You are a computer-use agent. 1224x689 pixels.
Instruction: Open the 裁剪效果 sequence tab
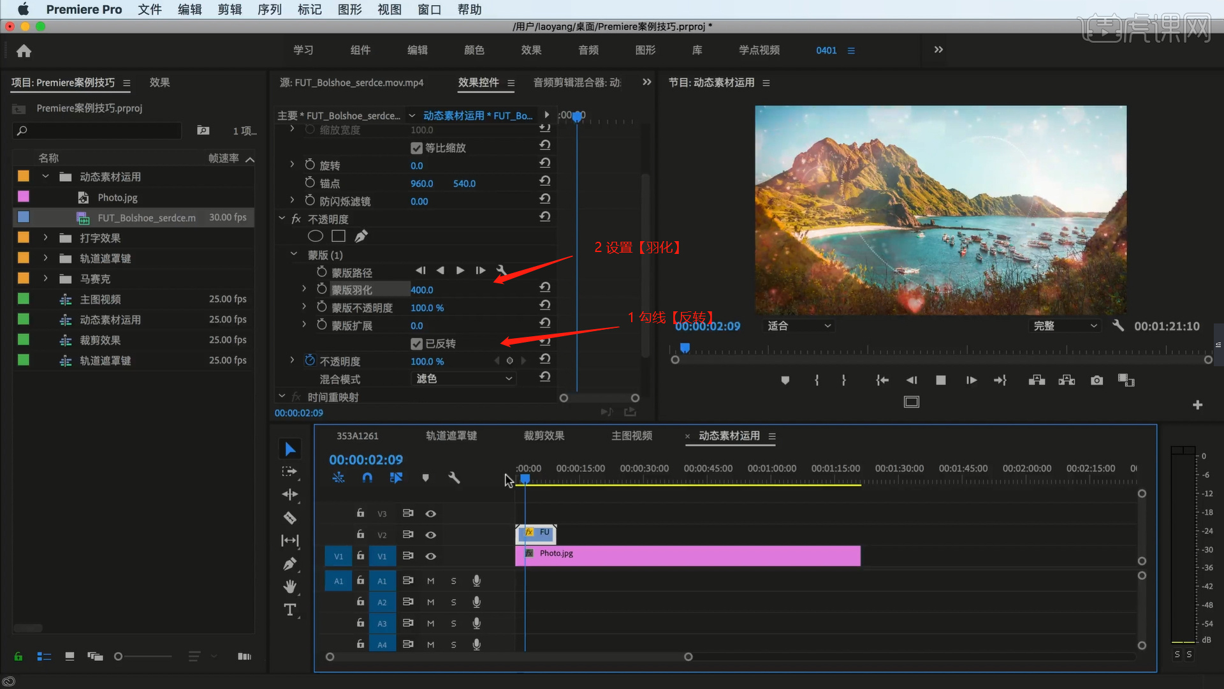(x=544, y=436)
